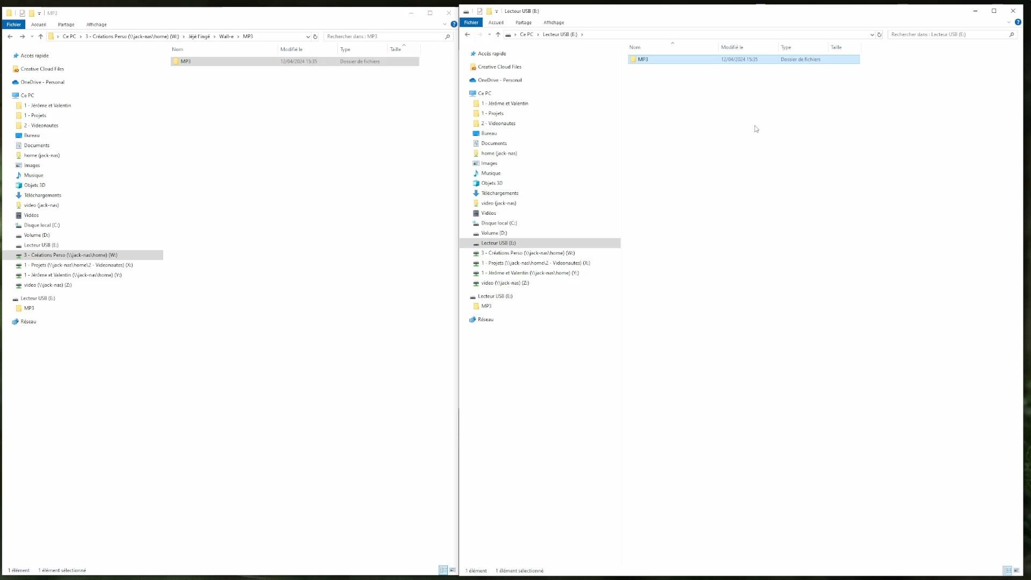Image resolution: width=1031 pixels, height=580 pixels.
Task: Open Fichier menu in Lecteur USB window
Action: click(x=471, y=22)
